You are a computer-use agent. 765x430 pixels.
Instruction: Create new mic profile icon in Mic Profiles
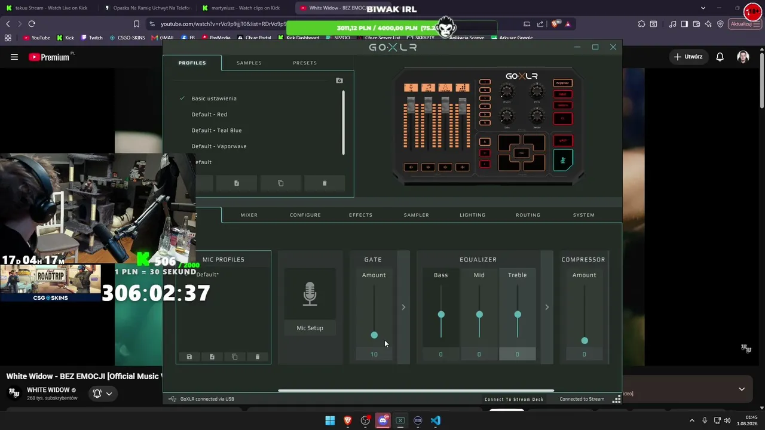coord(212,357)
